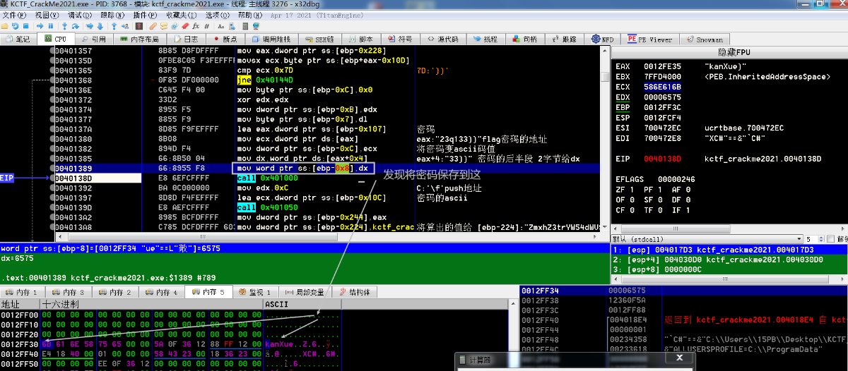Open the 插件(P) menu
The width and height of the screenshot is (848, 371).
(146, 15)
